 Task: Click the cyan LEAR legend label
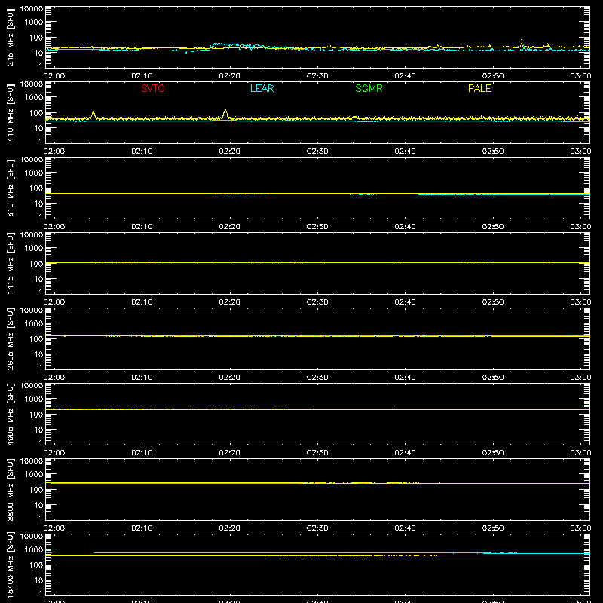[x=262, y=88]
